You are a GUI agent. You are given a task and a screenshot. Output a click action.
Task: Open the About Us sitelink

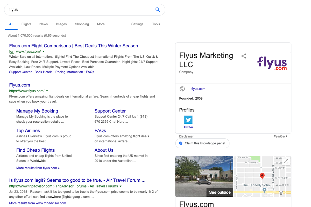click(x=104, y=150)
